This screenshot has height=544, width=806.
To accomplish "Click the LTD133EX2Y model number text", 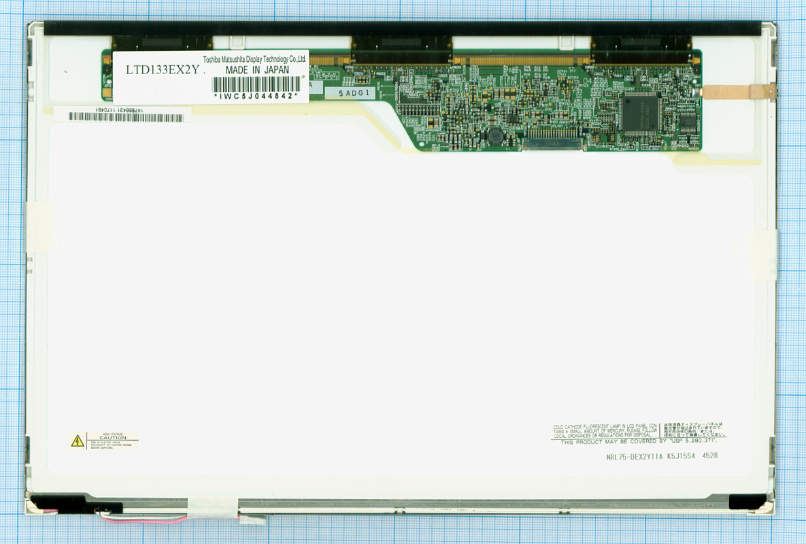I will tap(163, 69).
